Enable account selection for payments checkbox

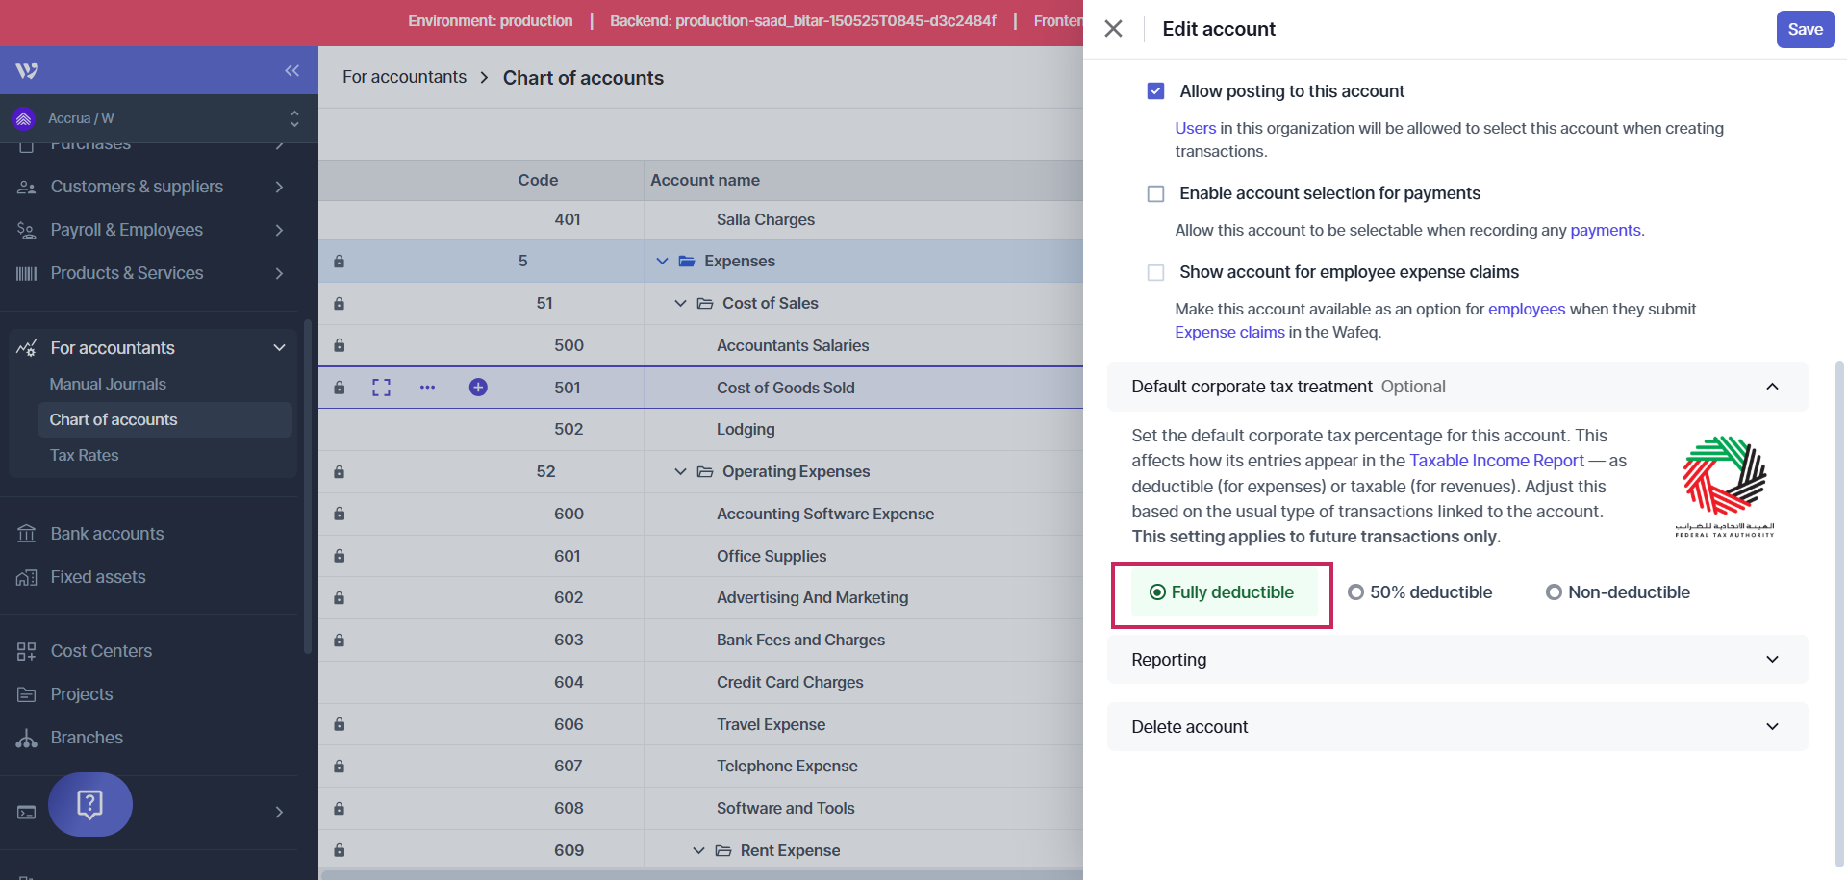(1155, 193)
